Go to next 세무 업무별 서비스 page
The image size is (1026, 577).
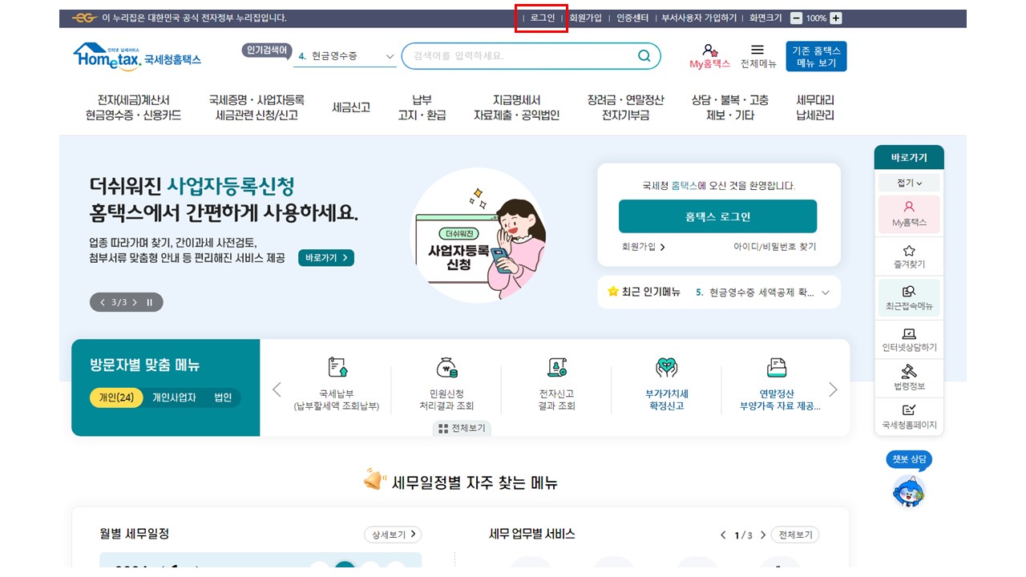click(x=762, y=535)
